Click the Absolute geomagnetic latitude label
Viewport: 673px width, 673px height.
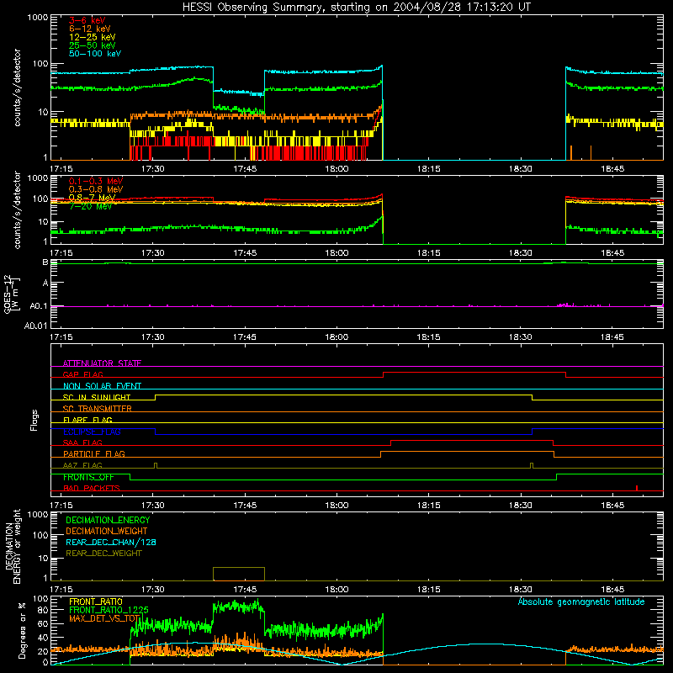pos(581,601)
